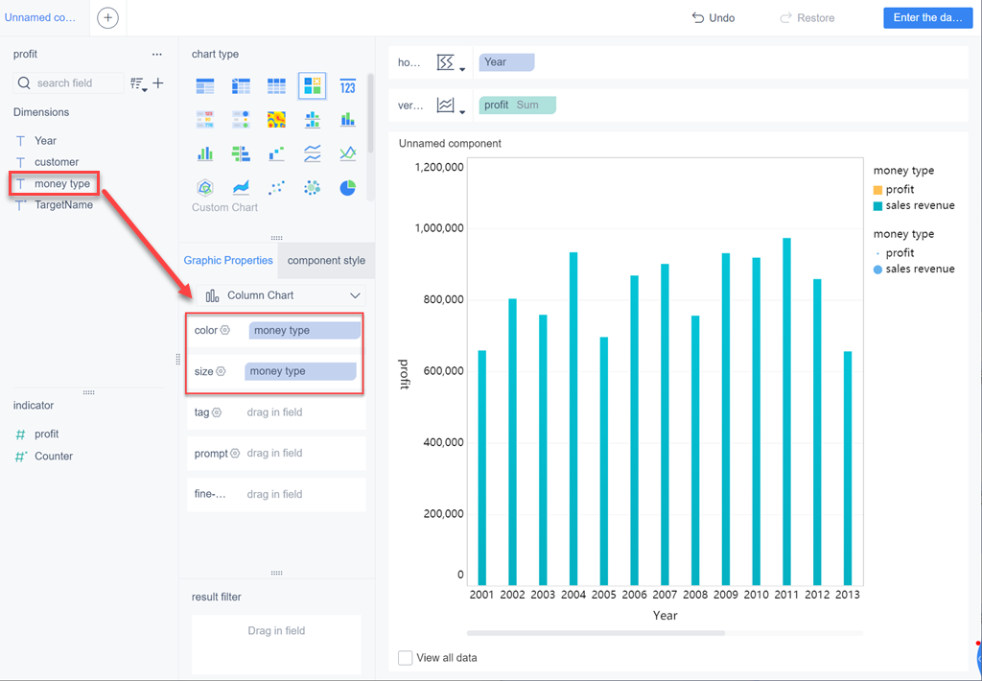Choose the KPI 123 indicator card chart
The image size is (982, 681).
pyautogui.click(x=347, y=86)
